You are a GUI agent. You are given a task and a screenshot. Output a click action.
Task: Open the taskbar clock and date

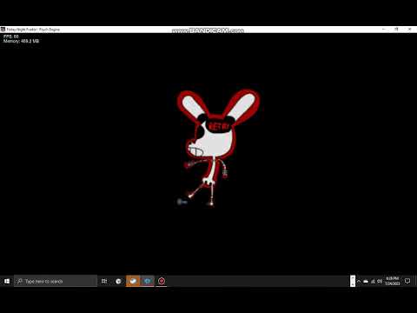point(393,281)
